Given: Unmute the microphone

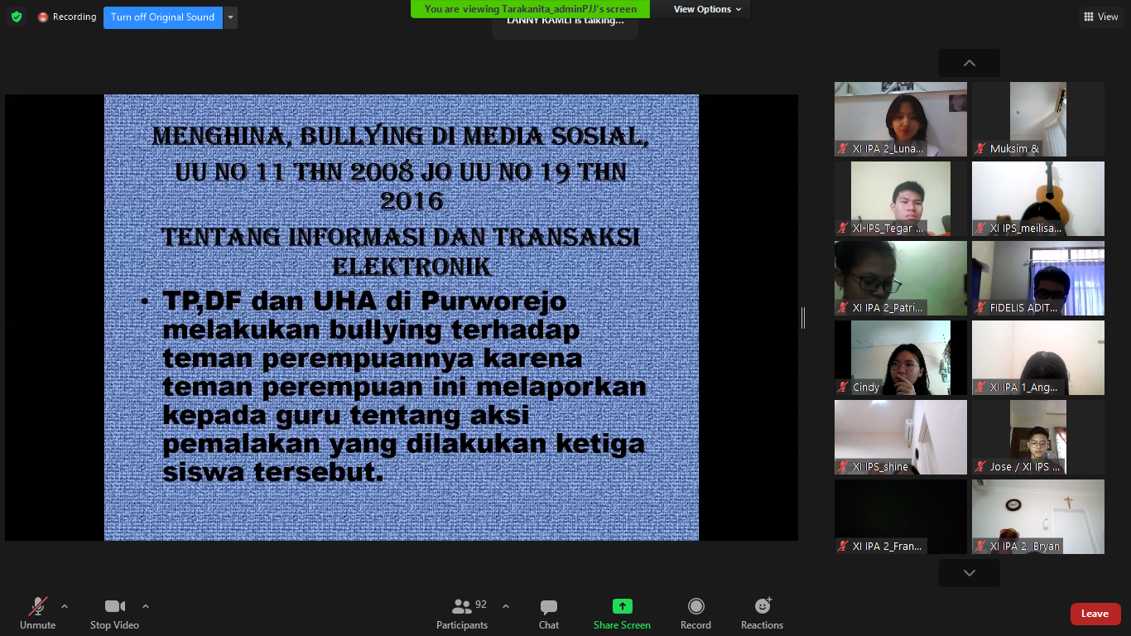Looking at the screenshot, I should 38,614.
